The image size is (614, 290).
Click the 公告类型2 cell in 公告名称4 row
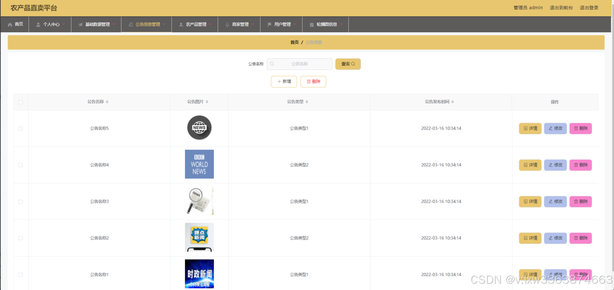click(x=299, y=165)
